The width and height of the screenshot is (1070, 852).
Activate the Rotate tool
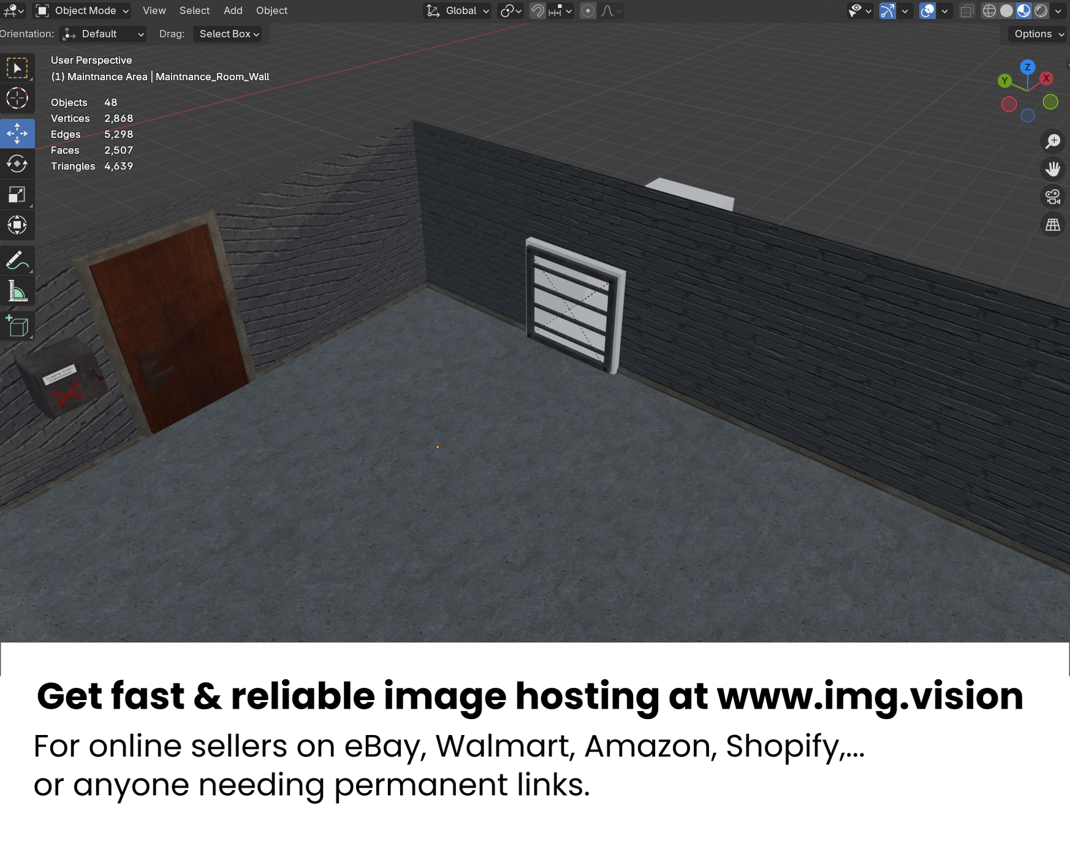[17, 164]
